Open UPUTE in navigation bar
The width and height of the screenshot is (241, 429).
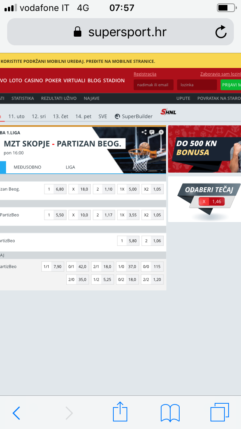coord(183,98)
